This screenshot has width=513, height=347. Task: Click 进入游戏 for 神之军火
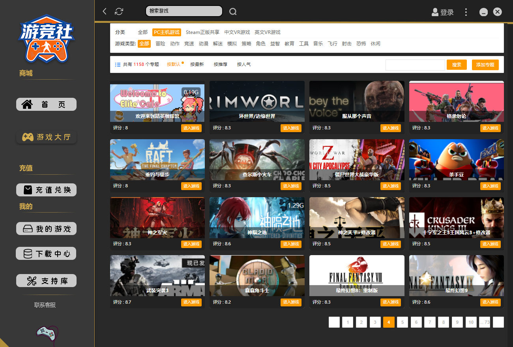191,244
